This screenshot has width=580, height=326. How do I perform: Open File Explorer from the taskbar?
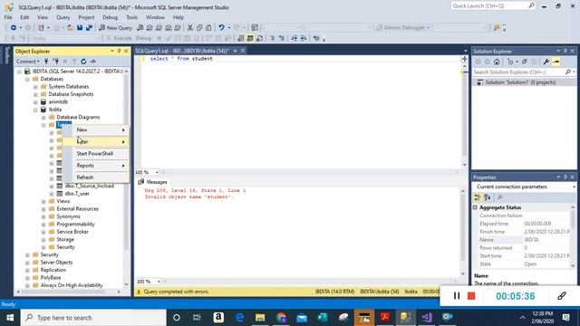[260, 318]
